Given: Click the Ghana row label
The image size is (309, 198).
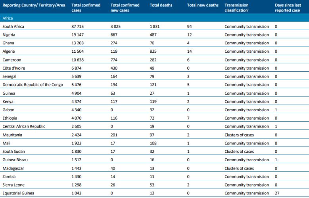Looking at the screenshot, I should 9,43.
